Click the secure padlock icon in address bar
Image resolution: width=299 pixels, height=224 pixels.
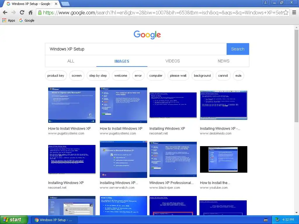tap(40, 13)
